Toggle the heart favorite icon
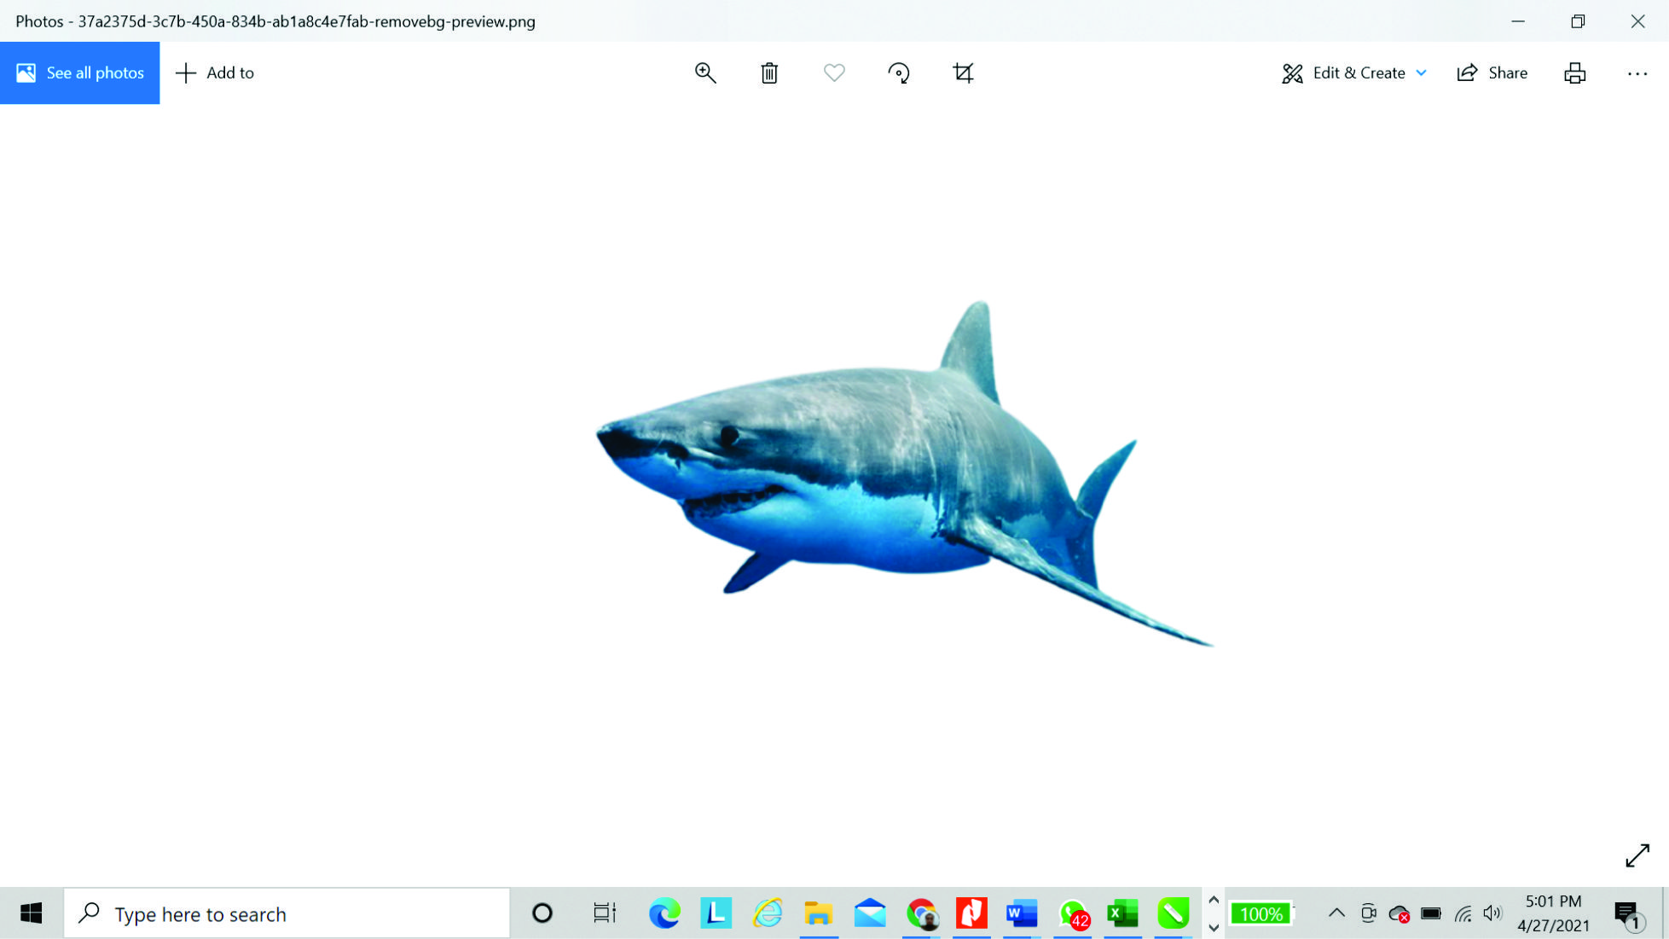Screen dimensions: 1669x939 click(x=834, y=72)
